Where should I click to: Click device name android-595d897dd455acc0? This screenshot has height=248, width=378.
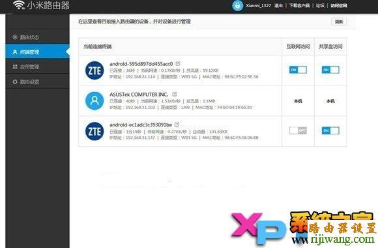pos(141,64)
